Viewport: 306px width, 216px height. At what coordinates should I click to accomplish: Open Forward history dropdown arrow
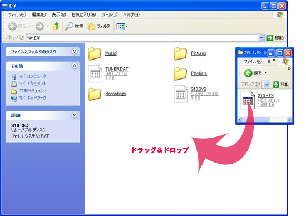point(48,26)
